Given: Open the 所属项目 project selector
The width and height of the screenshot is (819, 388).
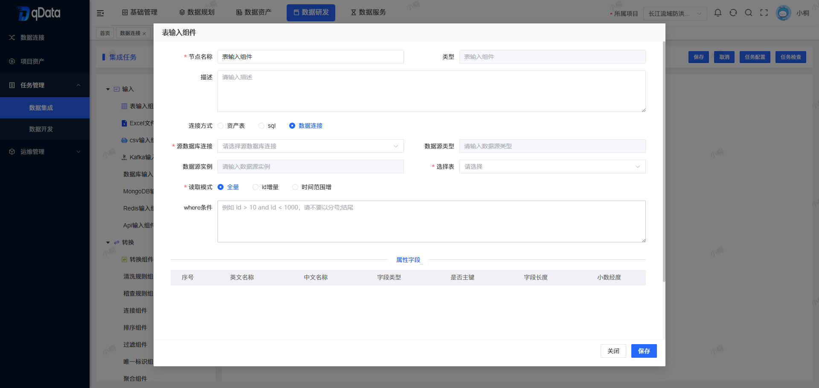Looking at the screenshot, I should point(675,14).
